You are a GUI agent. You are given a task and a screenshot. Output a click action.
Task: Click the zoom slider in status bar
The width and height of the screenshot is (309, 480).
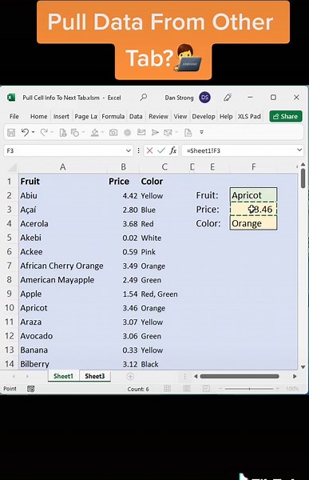[x=249, y=389]
